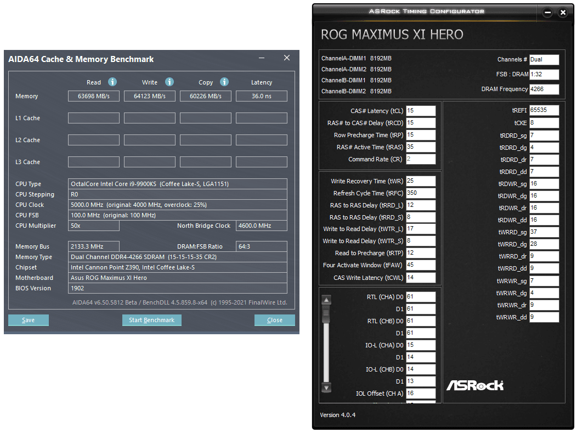Click the BIOS Version 1902 field
The height and width of the screenshot is (433, 577).
(177, 288)
